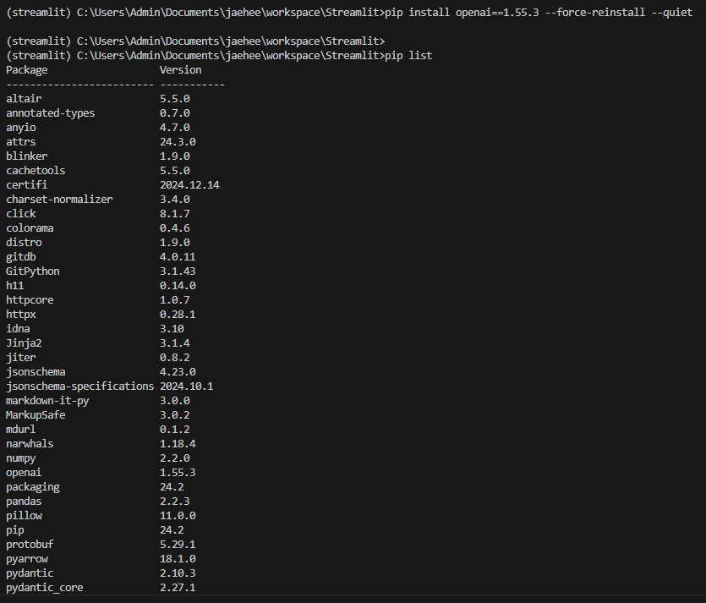Click the 'certifi' package name

pos(26,185)
